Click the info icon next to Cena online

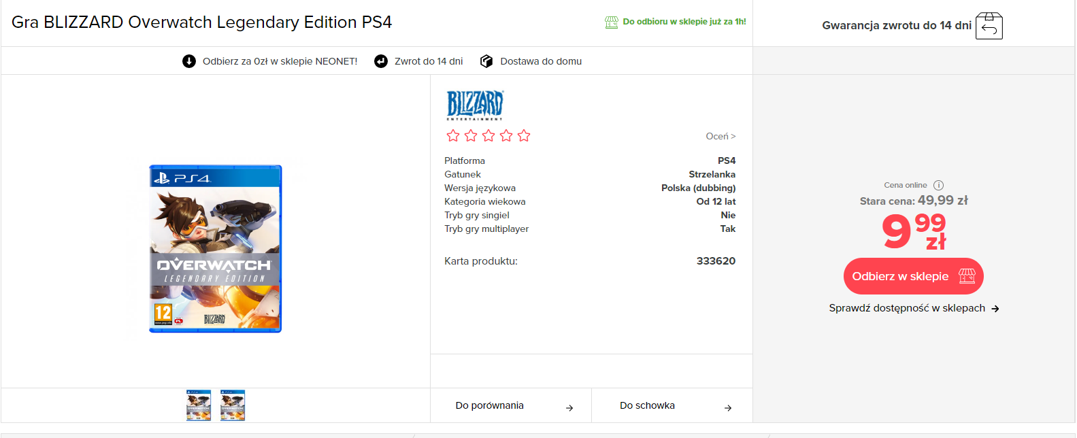(x=938, y=185)
